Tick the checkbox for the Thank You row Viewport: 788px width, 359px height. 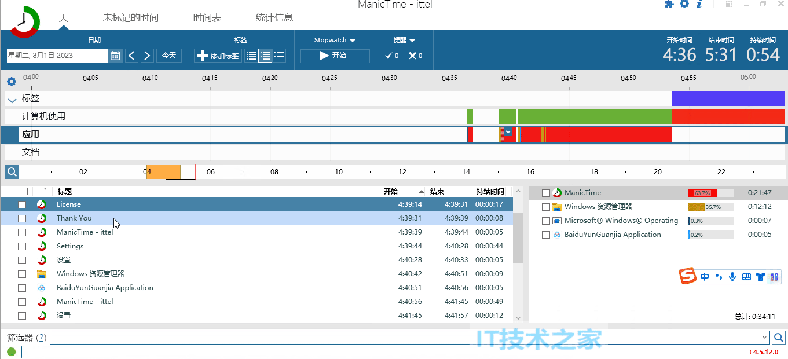pos(22,218)
